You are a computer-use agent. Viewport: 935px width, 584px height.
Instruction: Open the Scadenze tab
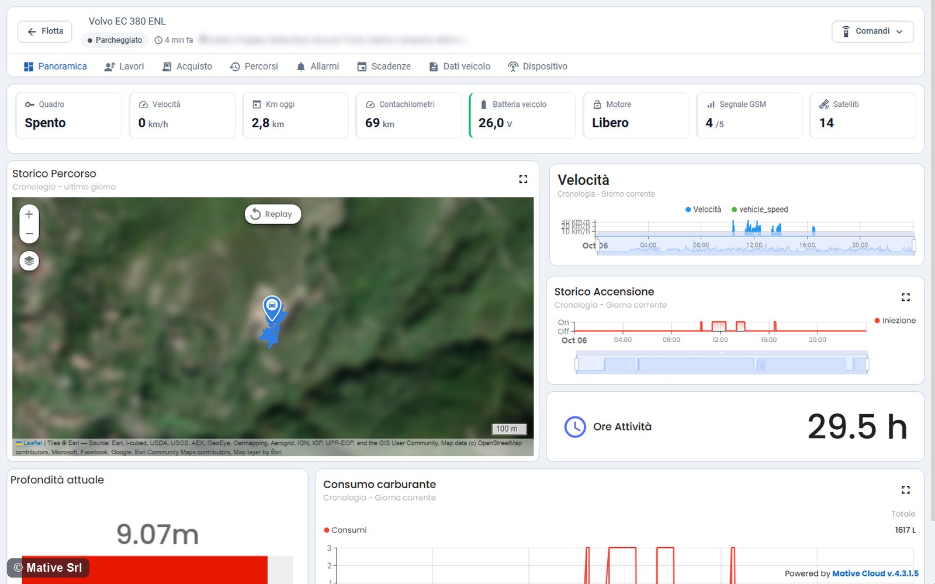(383, 67)
